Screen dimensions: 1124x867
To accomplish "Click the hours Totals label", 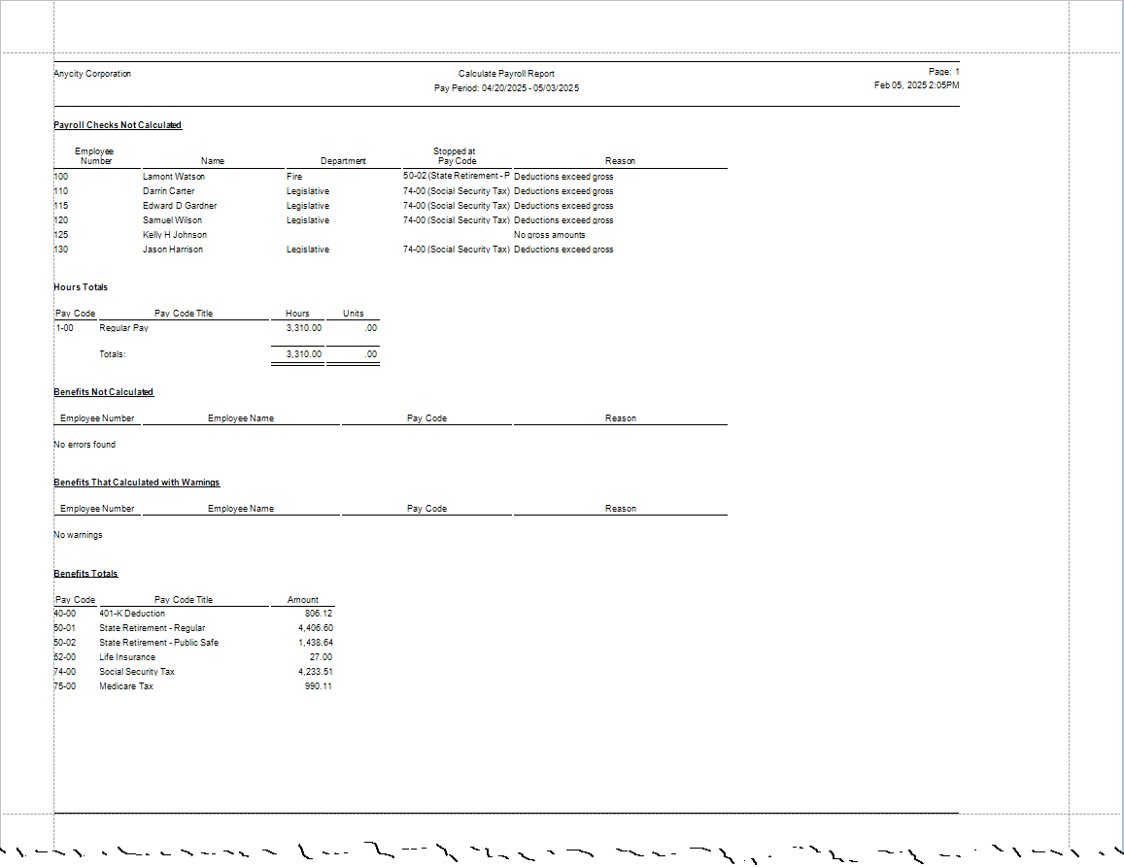I will 112,354.
